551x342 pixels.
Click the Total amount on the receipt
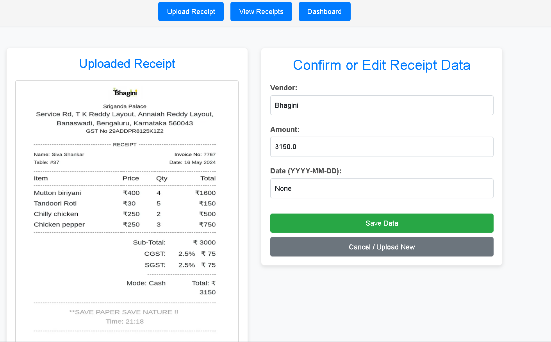point(203,287)
